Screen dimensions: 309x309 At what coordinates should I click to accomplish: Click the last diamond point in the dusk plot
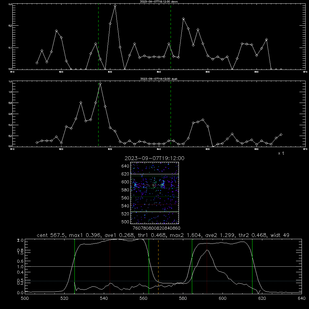[x=281, y=135]
